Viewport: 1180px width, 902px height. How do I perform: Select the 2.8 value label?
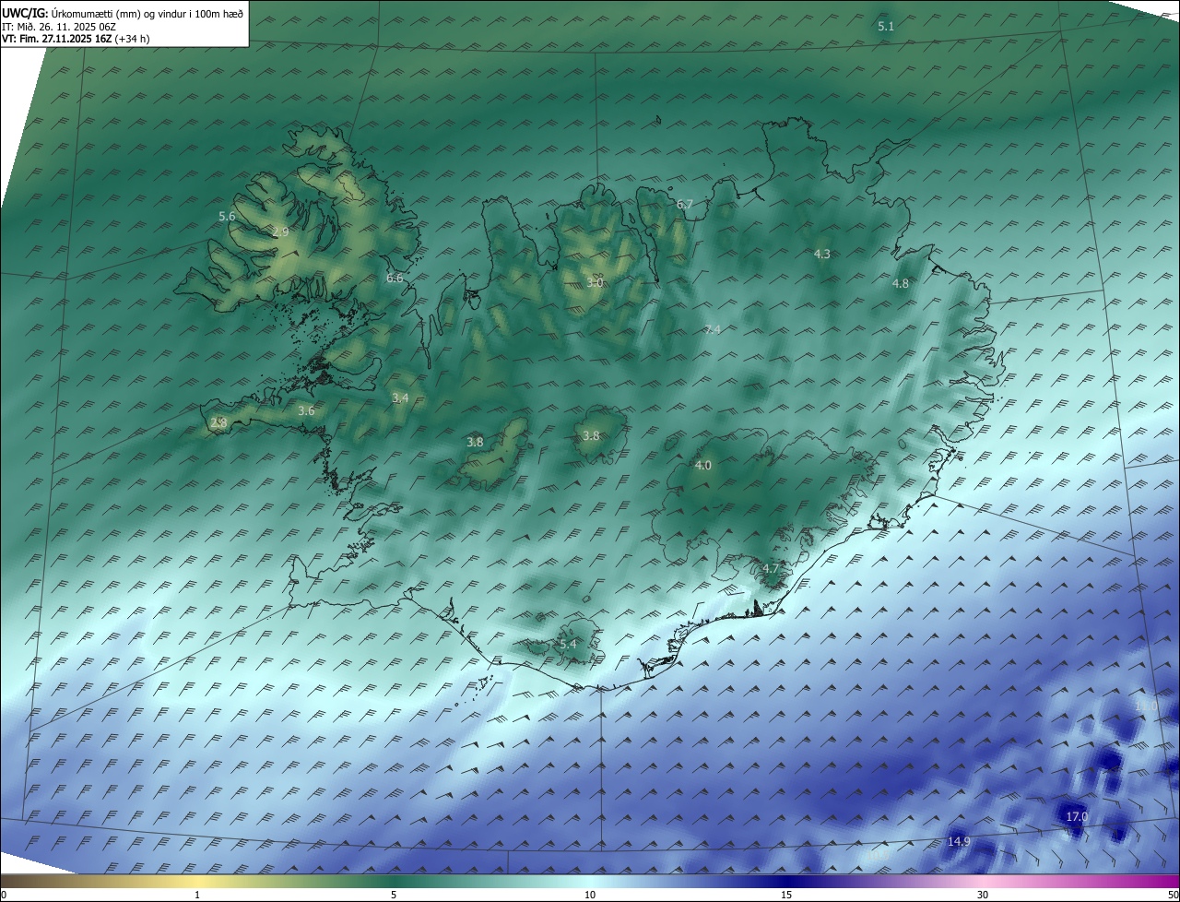(218, 422)
